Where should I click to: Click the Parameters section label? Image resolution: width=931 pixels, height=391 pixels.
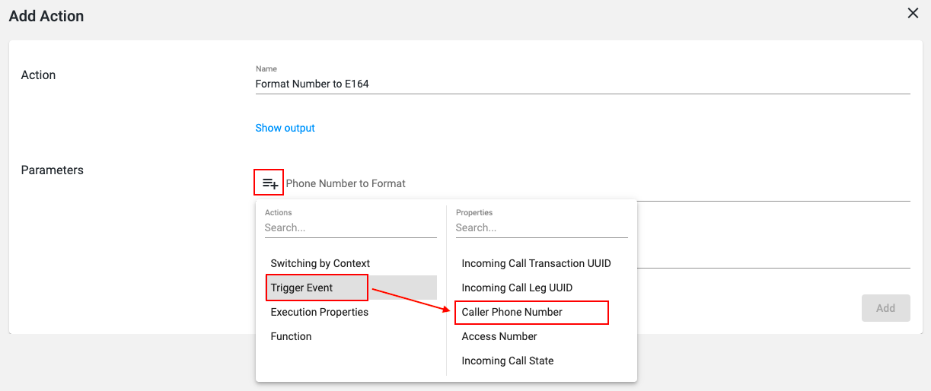(x=53, y=170)
